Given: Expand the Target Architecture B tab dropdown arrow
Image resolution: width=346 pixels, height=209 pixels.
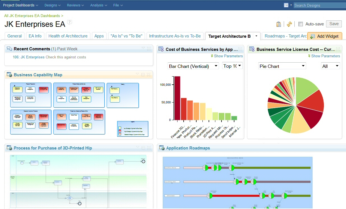Looking at the screenshot, I should coord(256,36).
